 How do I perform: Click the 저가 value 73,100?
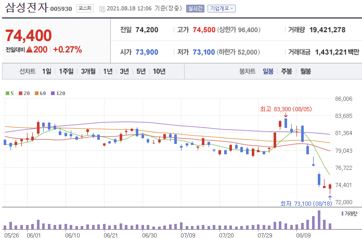[204, 52]
